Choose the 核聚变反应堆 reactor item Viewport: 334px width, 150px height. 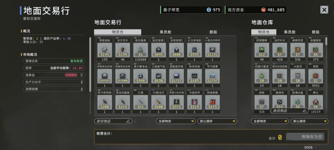(x=122, y=76)
